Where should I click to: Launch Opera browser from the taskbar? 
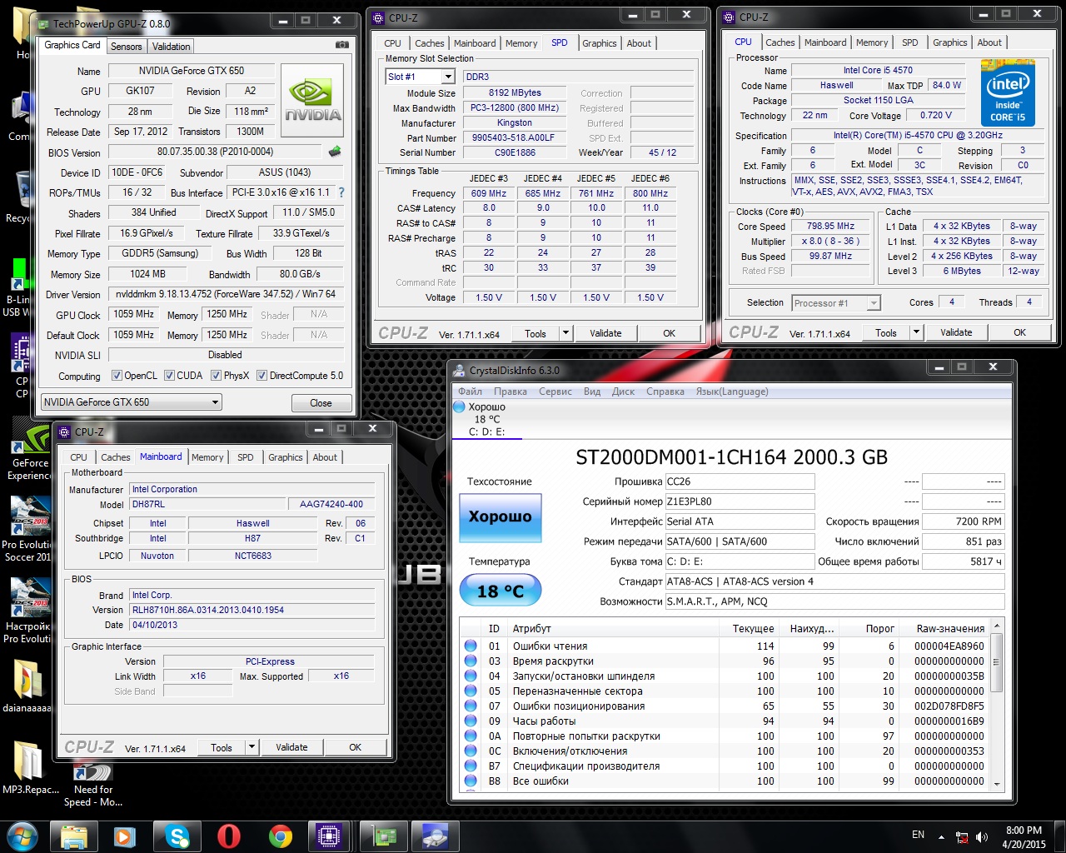(x=229, y=836)
